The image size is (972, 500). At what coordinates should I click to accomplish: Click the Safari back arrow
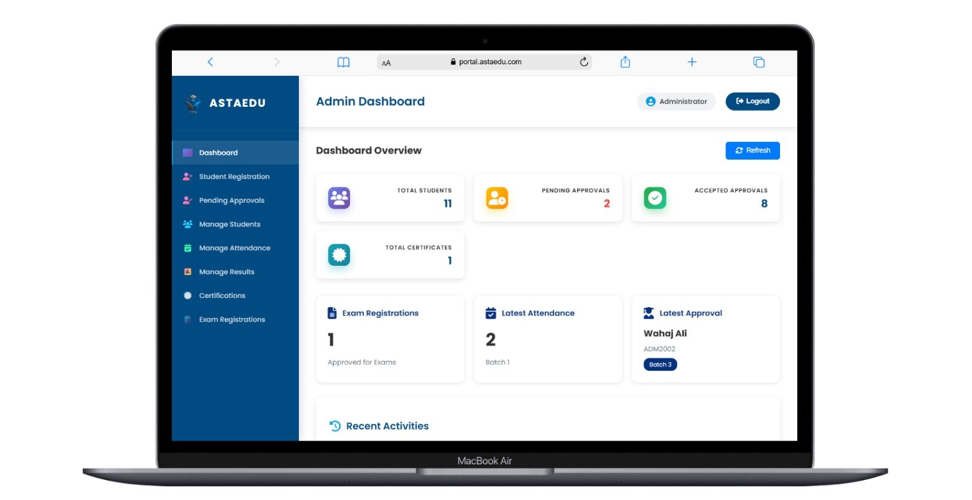(x=210, y=62)
